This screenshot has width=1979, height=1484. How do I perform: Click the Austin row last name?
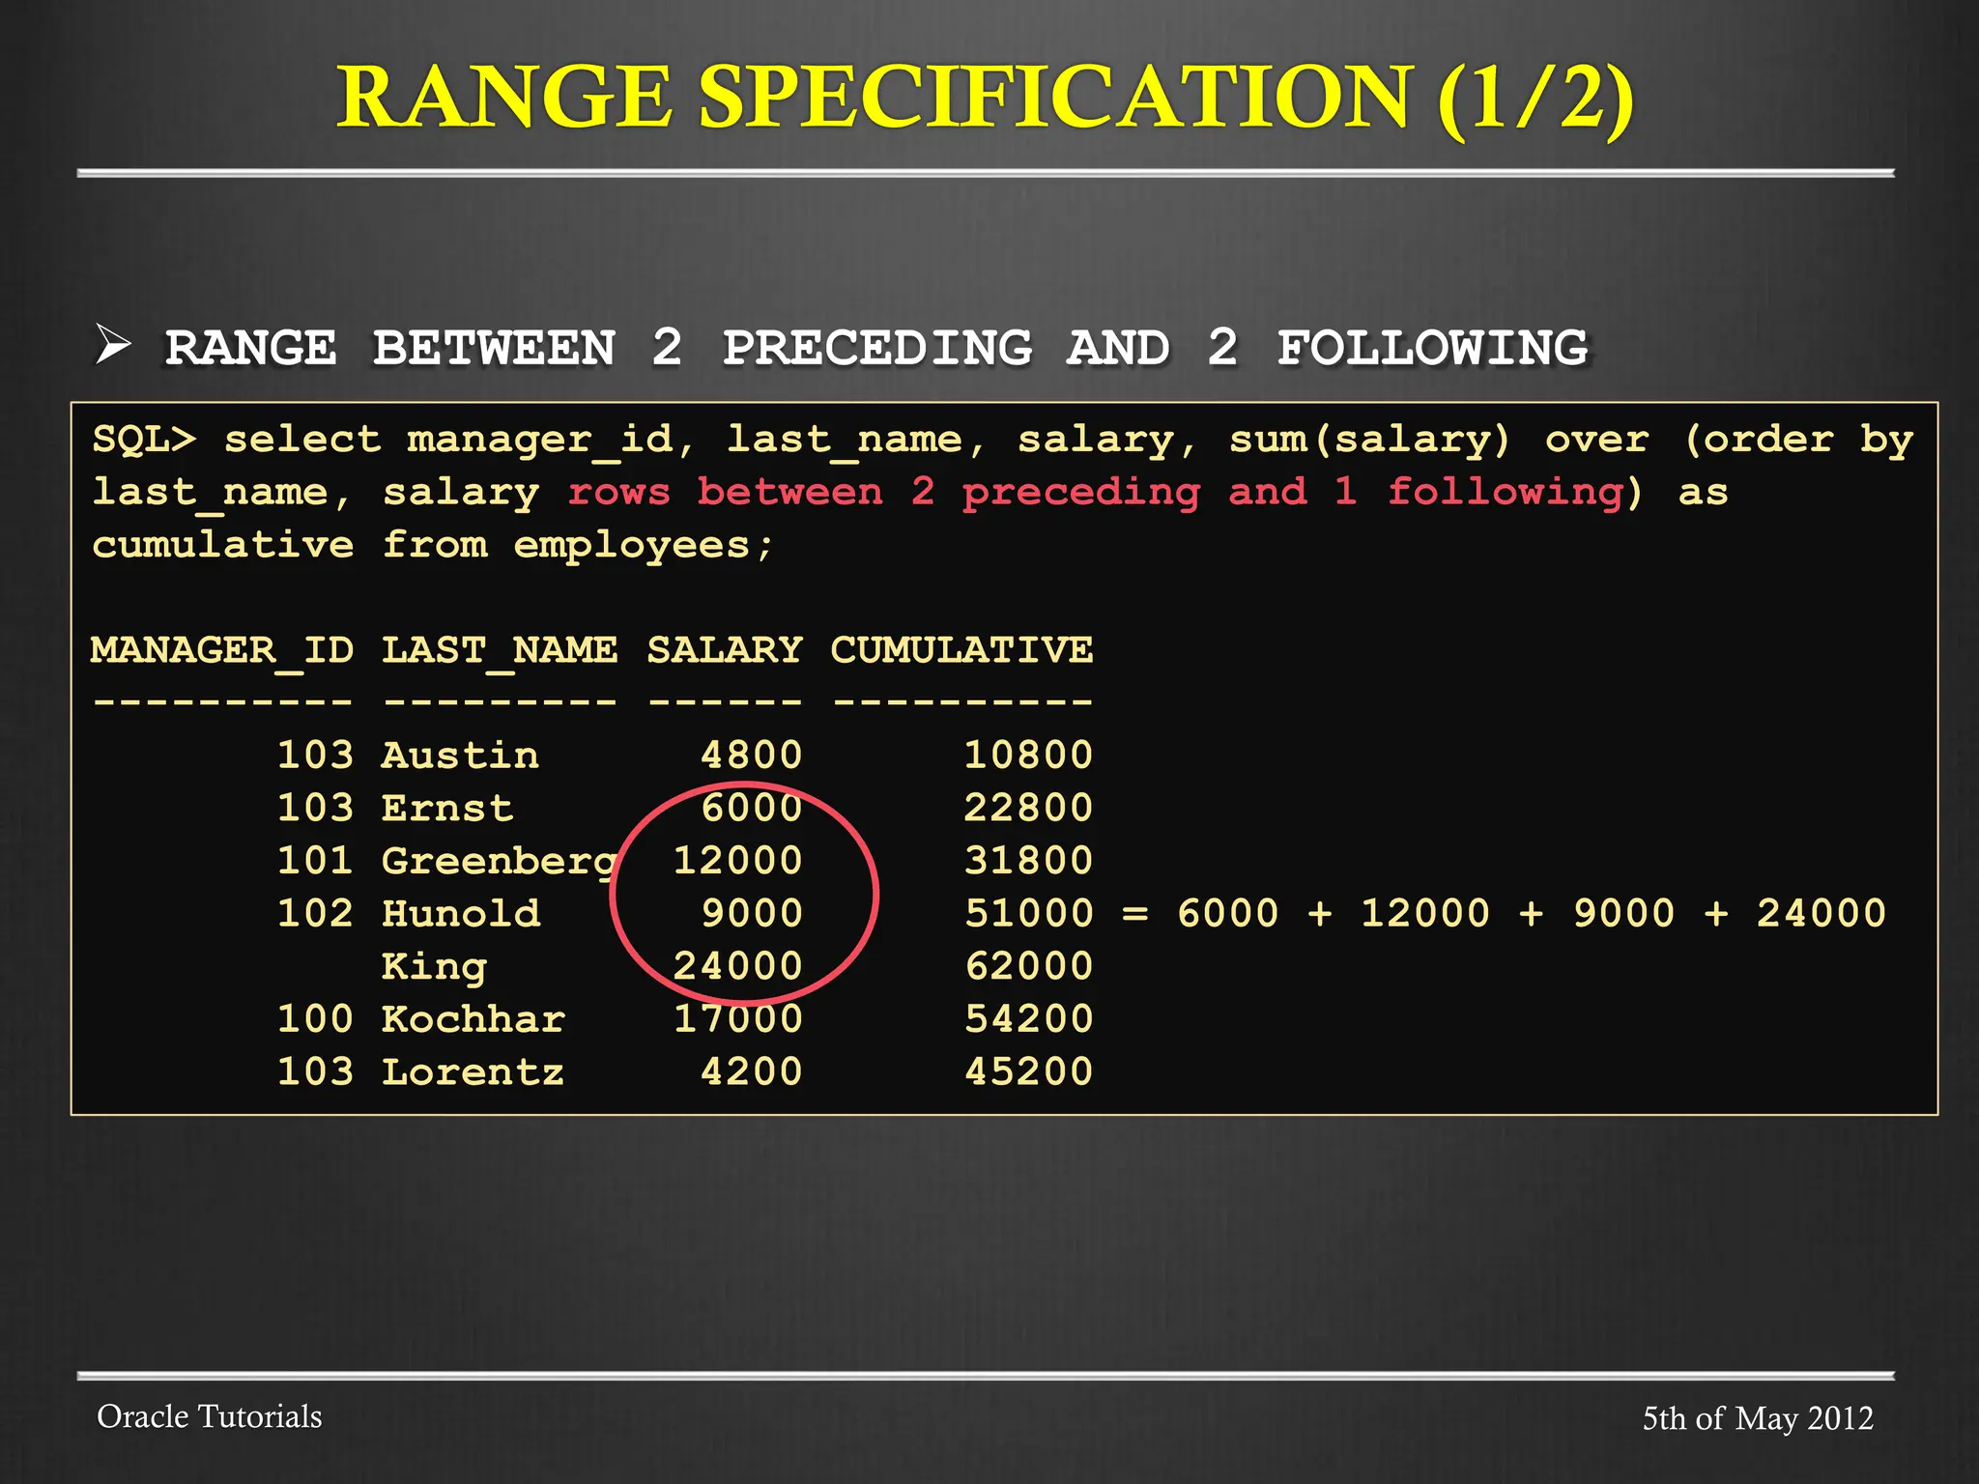[x=460, y=756]
